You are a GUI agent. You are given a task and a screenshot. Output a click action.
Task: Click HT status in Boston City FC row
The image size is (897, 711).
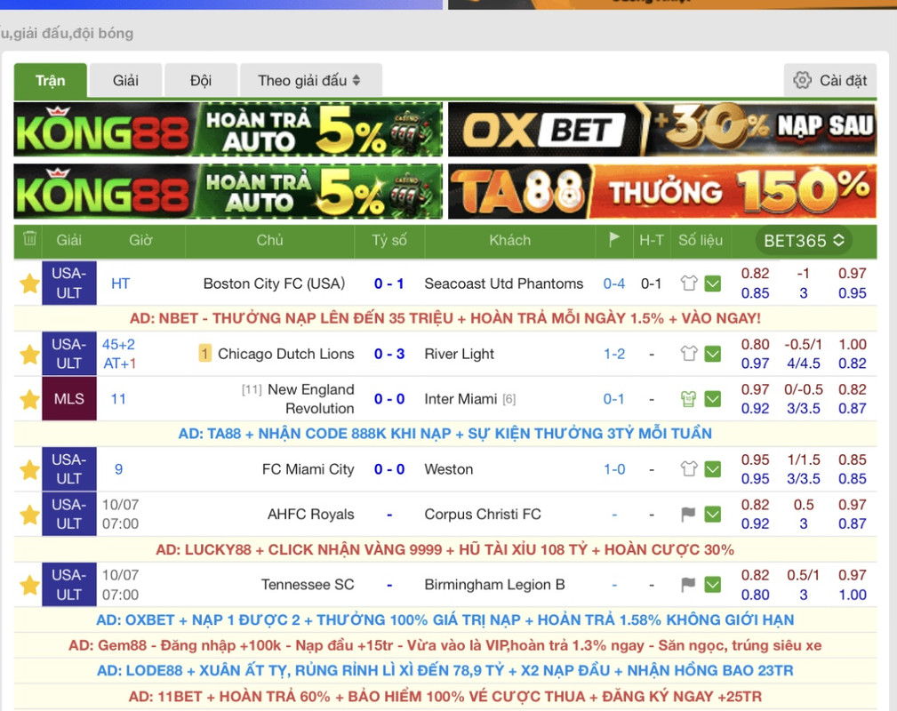tap(120, 284)
